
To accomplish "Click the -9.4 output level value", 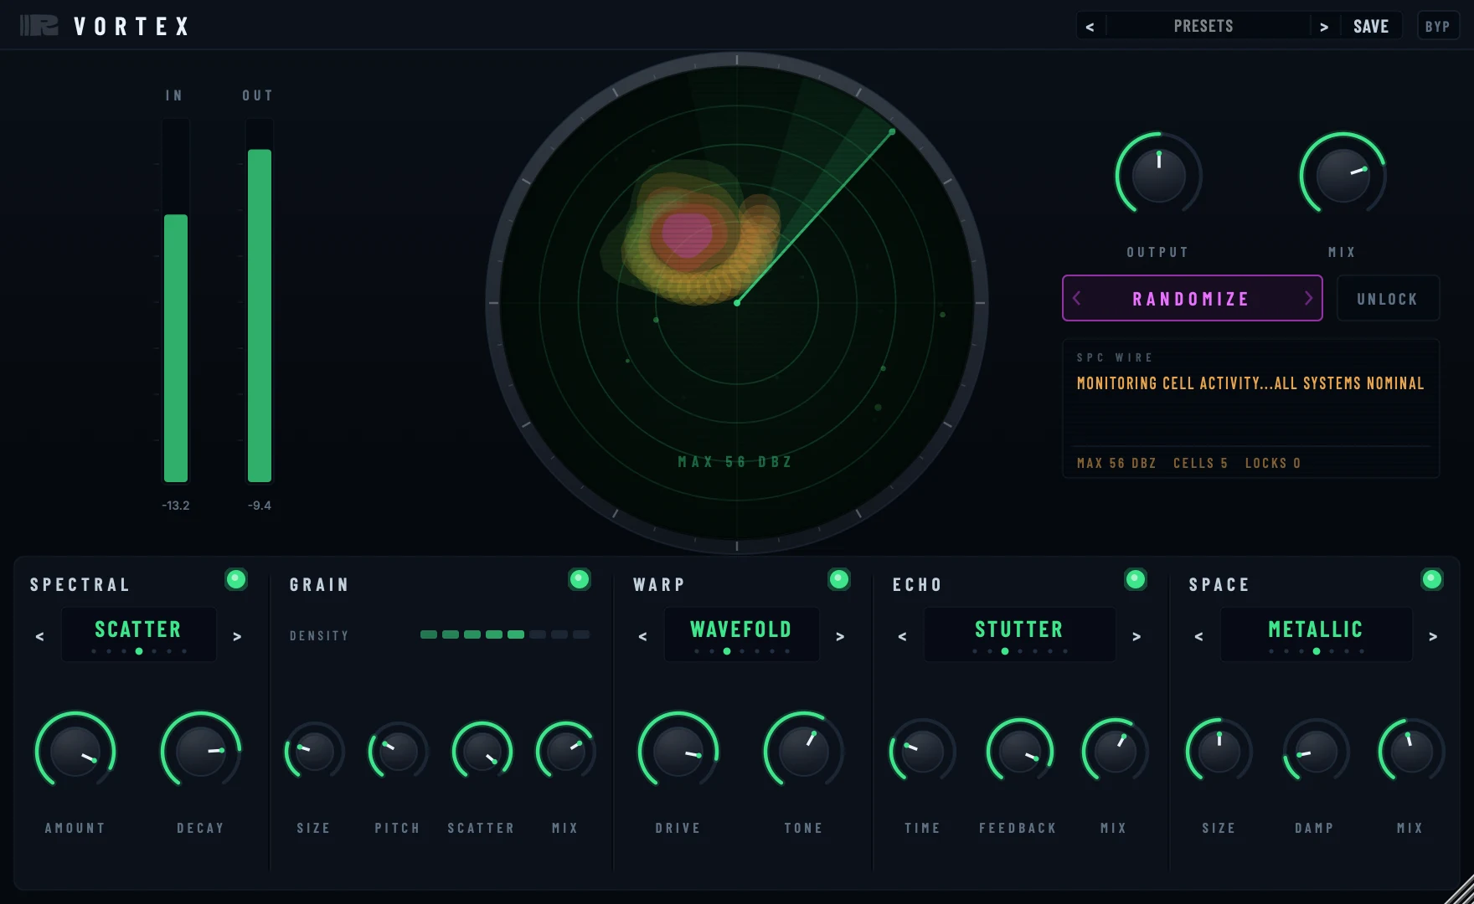I will pyautogui.click(x=260, y=506).
